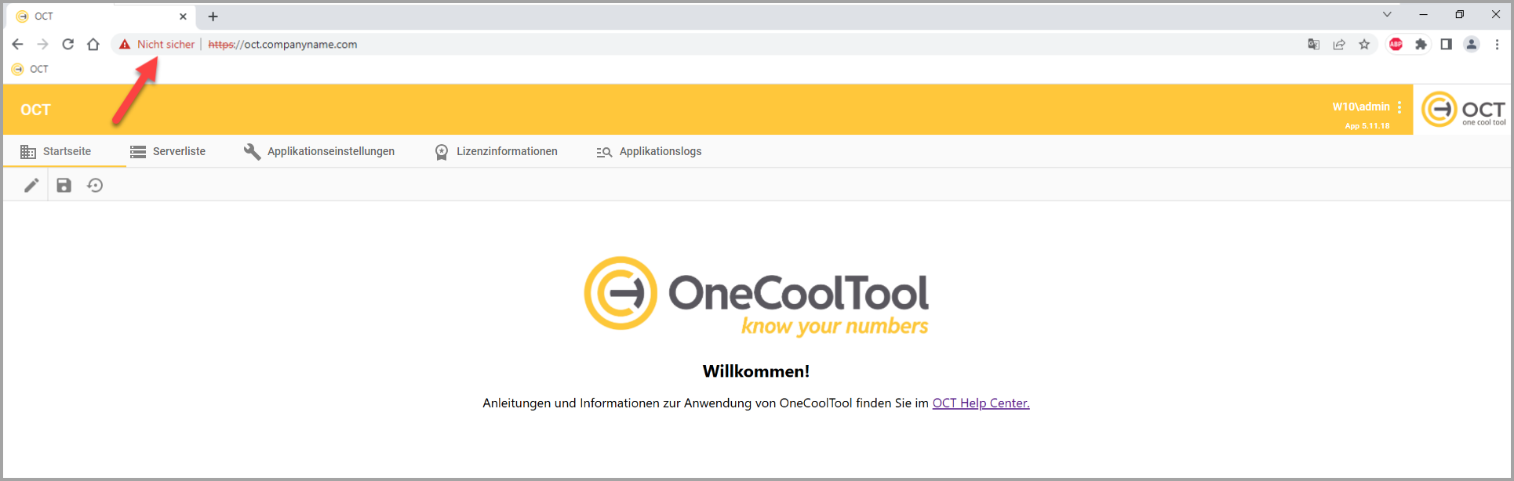Select the Applikationslogs tab
This screenshot has height=481, width=1514.
pyautogui.click(x=649, y=152)
